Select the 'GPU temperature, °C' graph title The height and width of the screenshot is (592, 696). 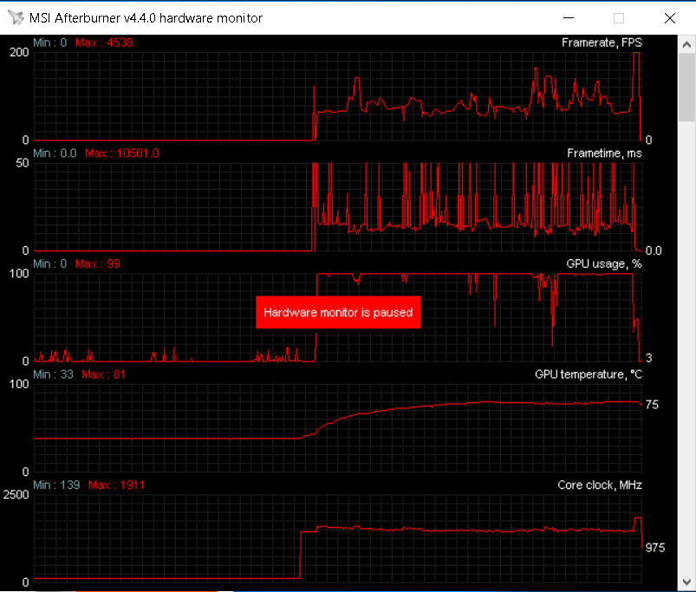pyautogui.click(x=589, y=374)
